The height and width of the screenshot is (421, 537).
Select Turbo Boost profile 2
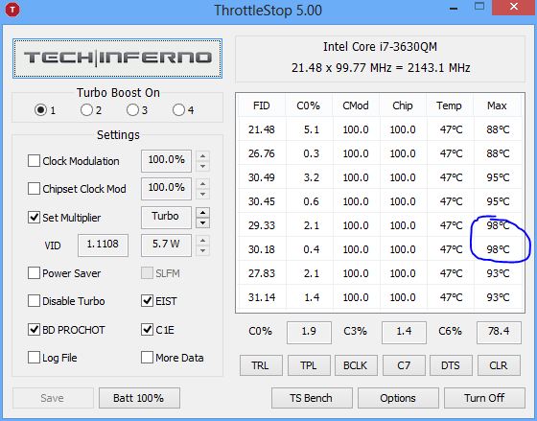tap(86, 110)
